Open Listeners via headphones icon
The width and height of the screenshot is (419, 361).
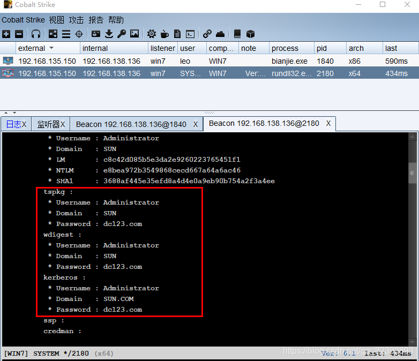36,34
